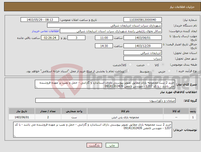
Task: Click the validity time field 14:30
Action: tap(104, 46)
